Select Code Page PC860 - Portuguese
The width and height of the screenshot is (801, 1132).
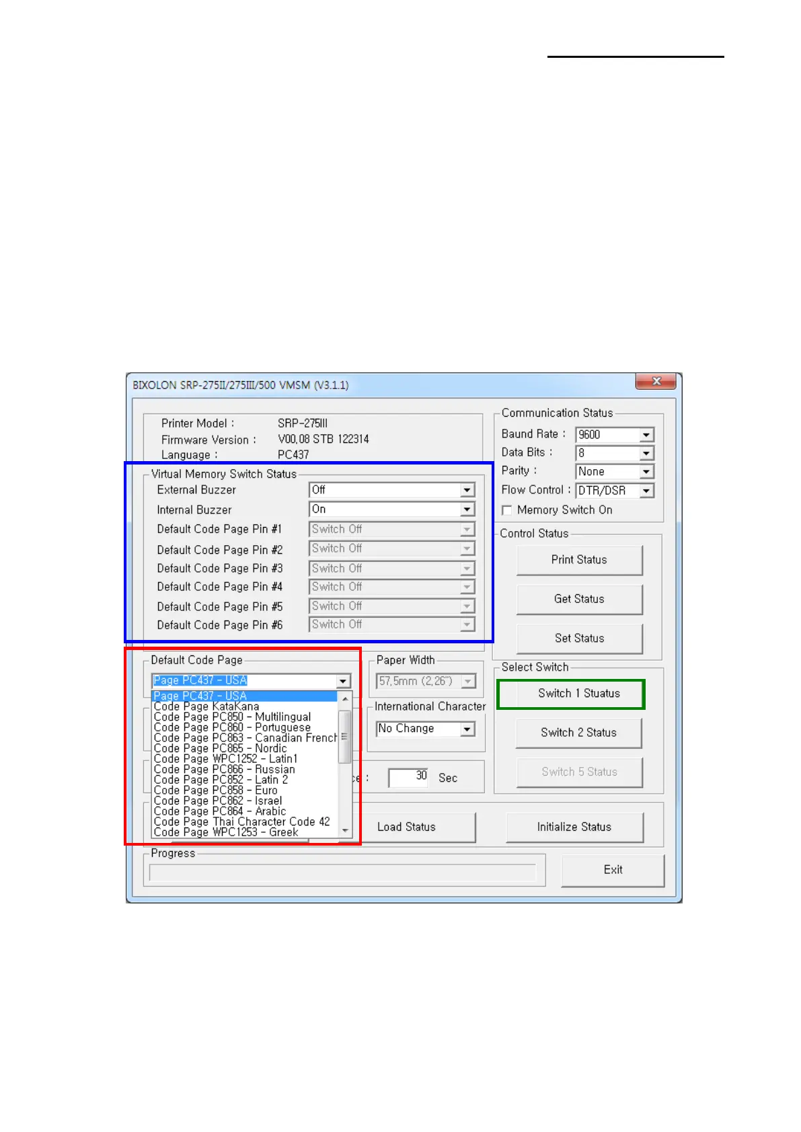tap(245, 728)
